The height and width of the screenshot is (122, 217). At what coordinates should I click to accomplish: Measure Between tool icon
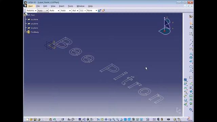(x=154, y=119)
